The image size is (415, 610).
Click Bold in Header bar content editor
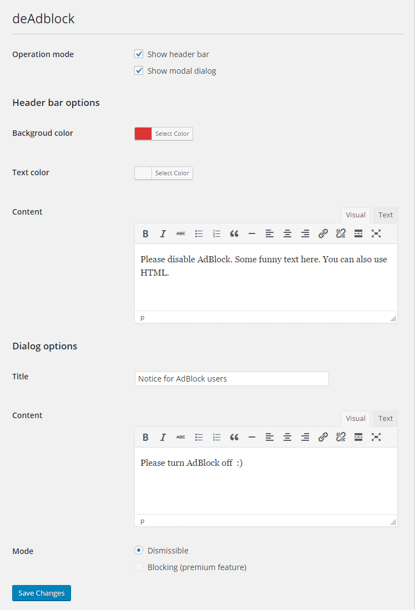[x=145, y=234]
